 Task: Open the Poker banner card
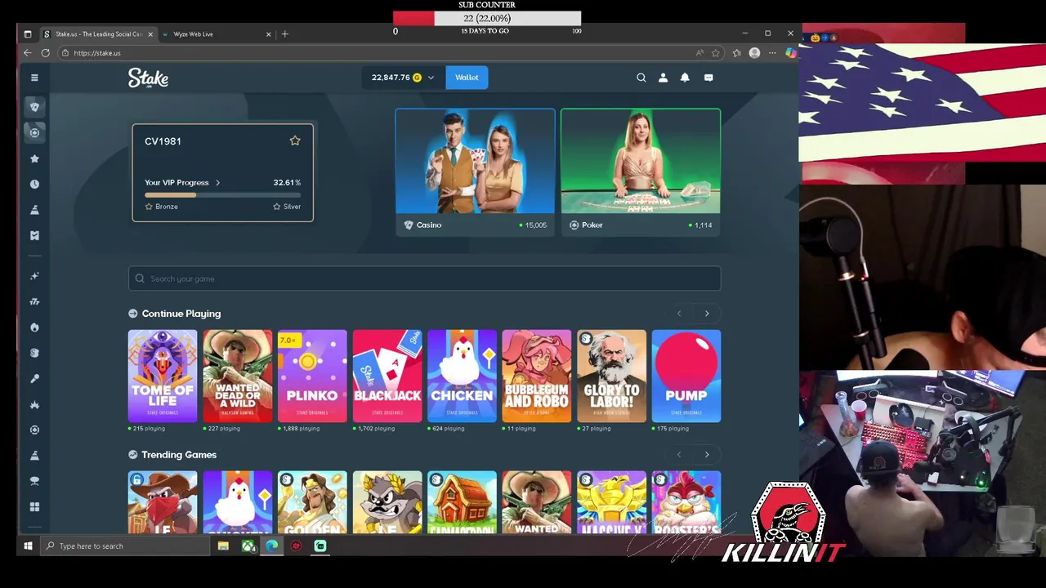tap(641, 172)
